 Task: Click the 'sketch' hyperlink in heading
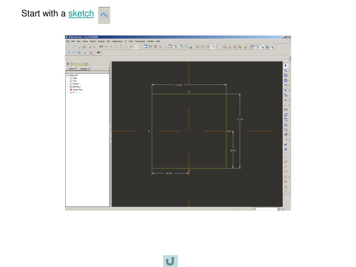pos(81,14)
